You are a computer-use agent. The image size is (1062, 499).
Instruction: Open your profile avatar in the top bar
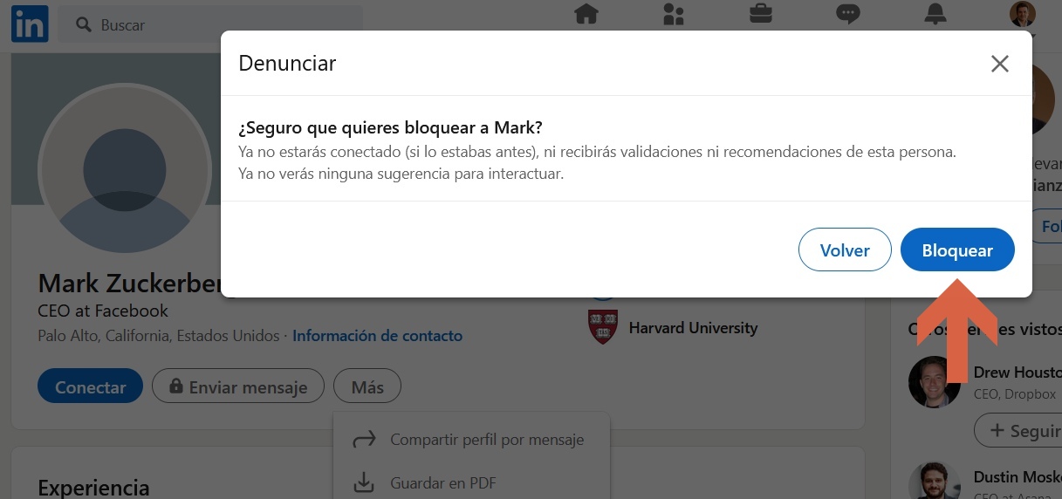(1022, 14)
